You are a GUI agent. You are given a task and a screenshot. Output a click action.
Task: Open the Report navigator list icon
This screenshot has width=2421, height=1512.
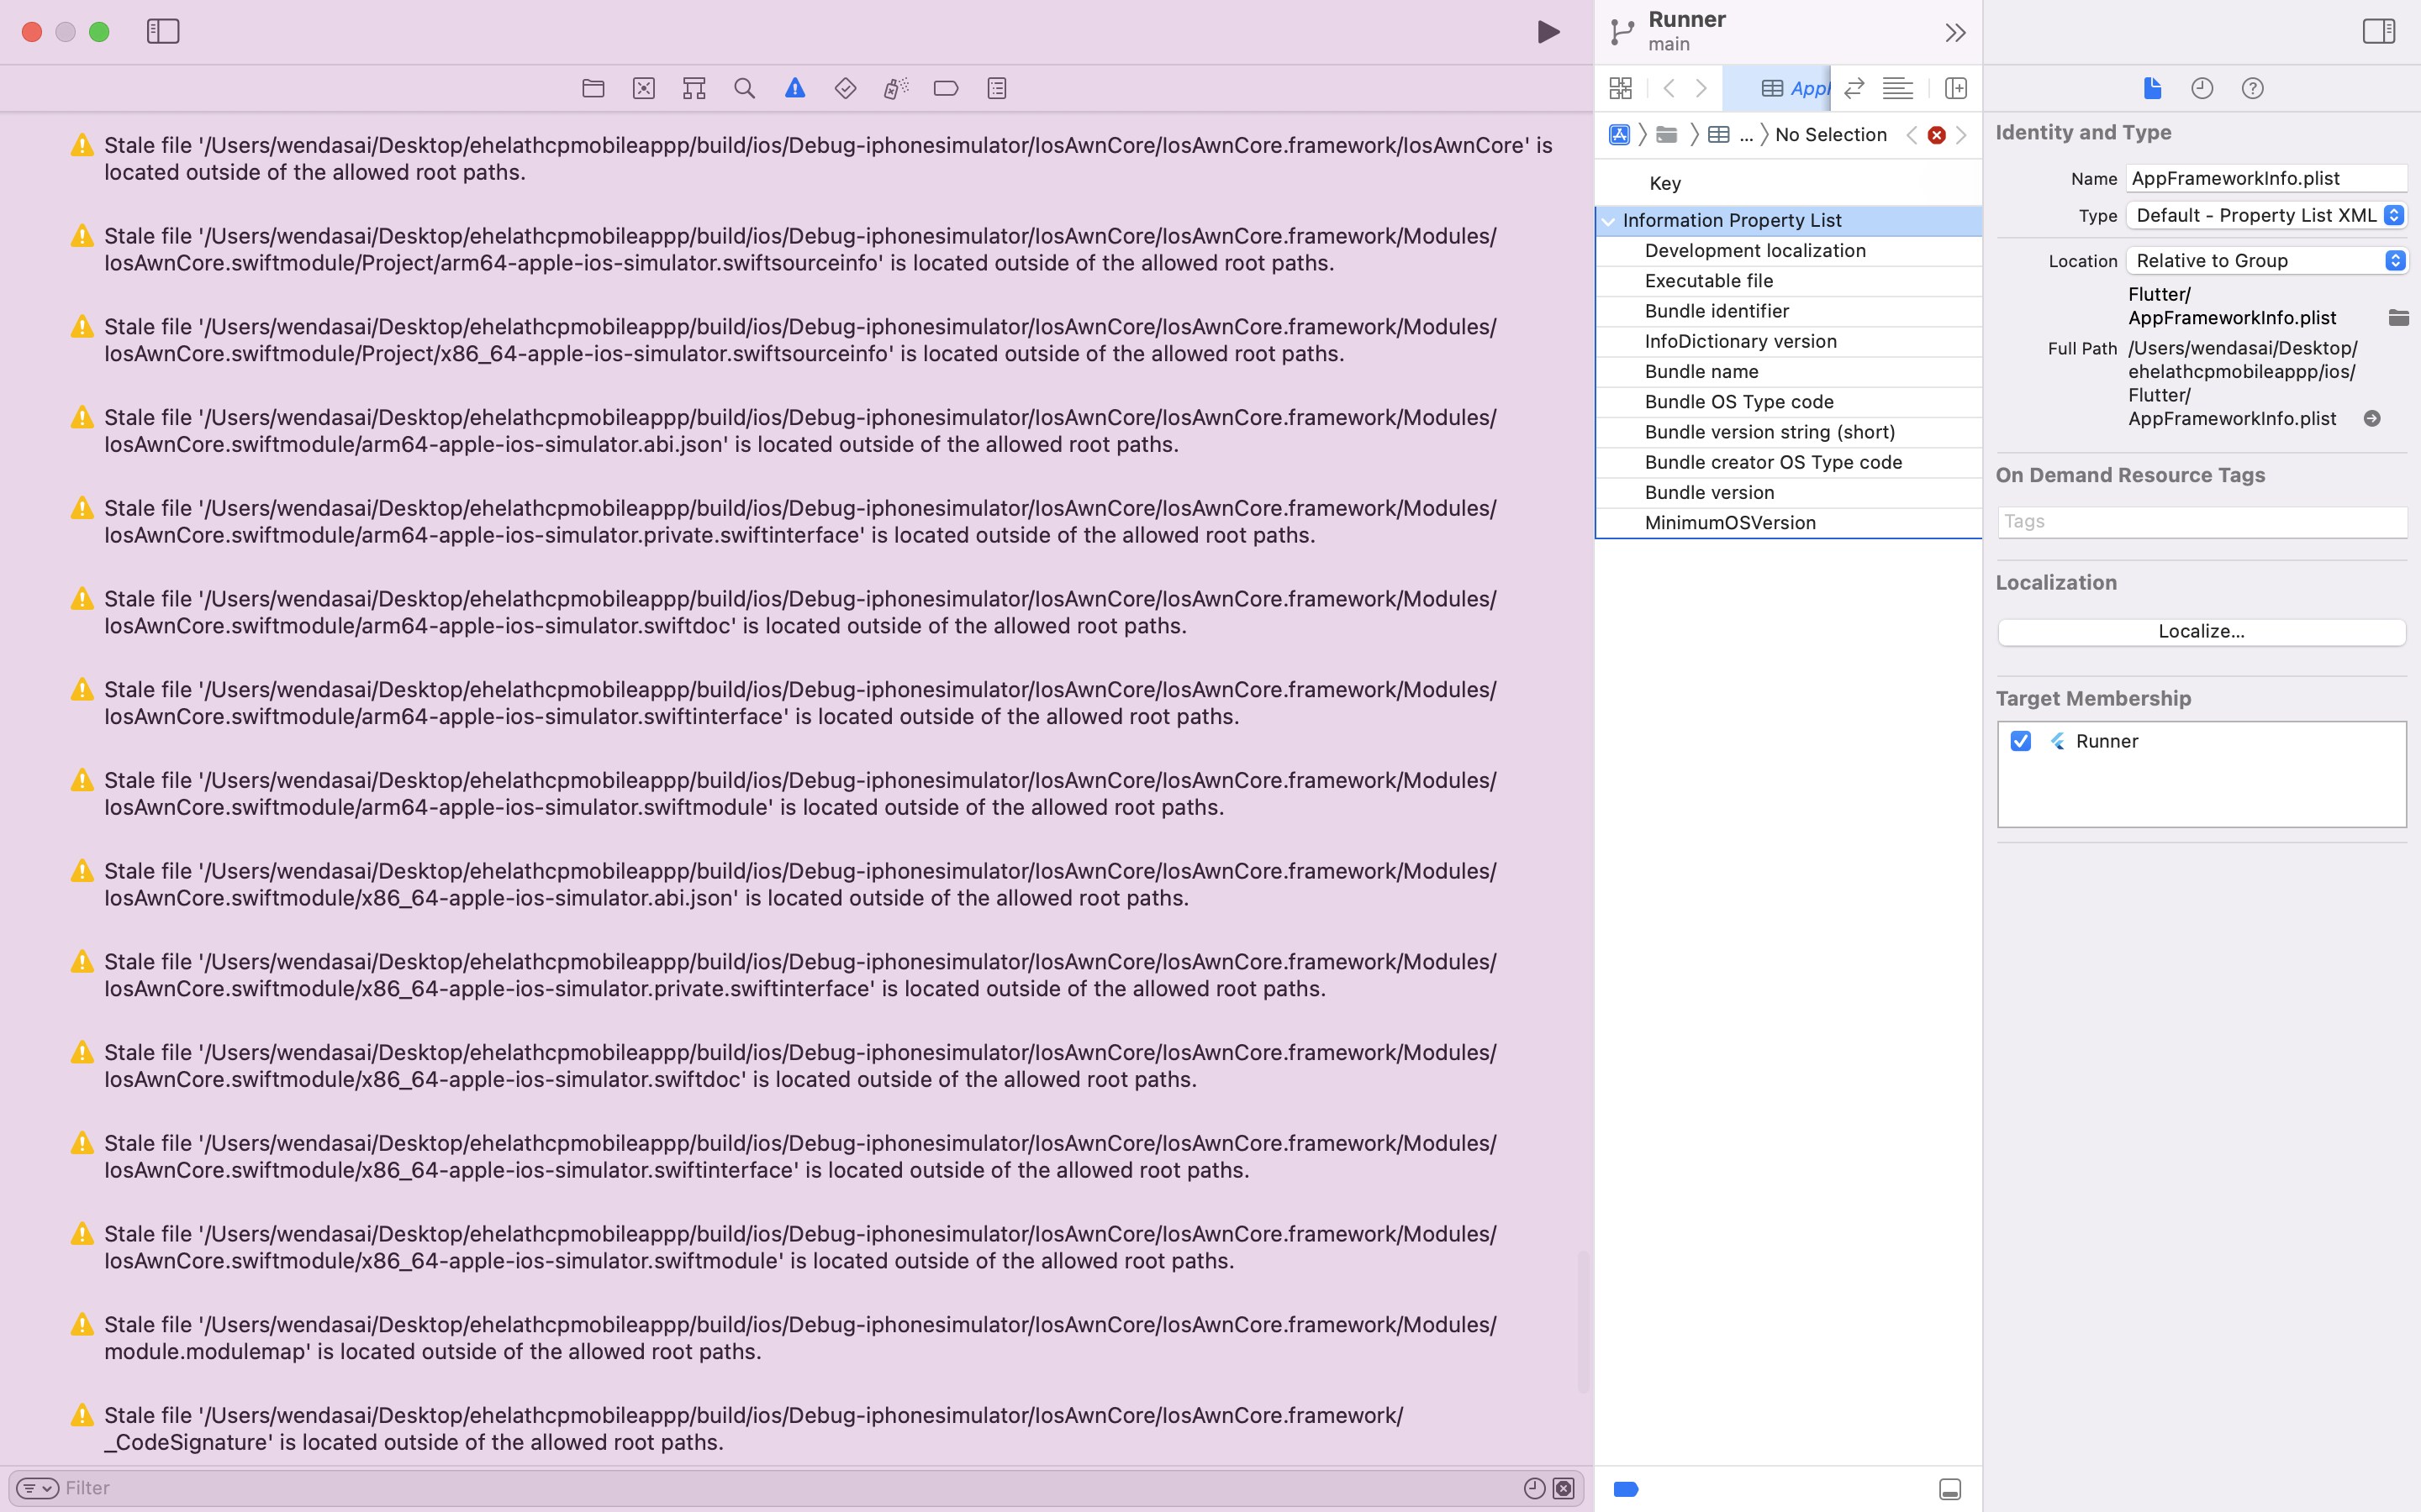(x=995, y=88)
